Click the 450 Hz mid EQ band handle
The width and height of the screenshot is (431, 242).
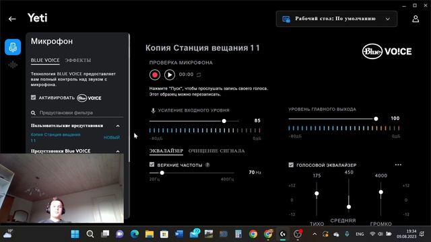(x=349, y=207)
